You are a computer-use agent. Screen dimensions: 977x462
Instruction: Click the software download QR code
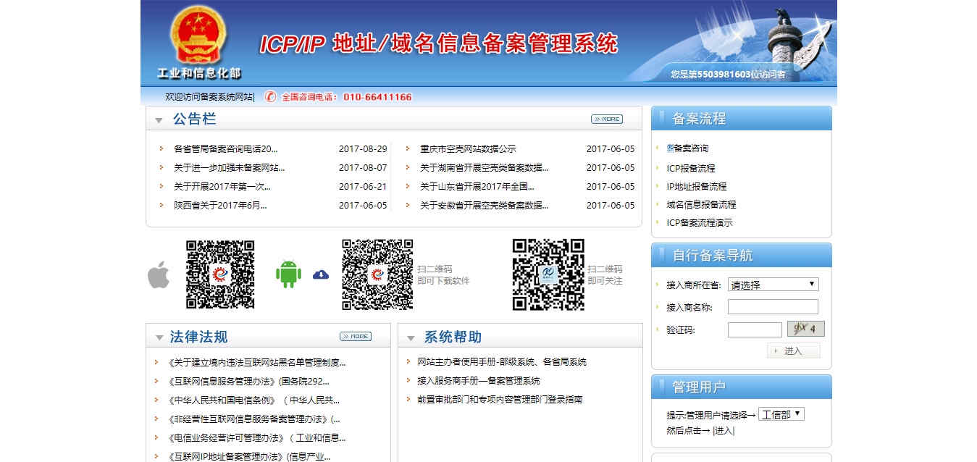click(377, 275)
